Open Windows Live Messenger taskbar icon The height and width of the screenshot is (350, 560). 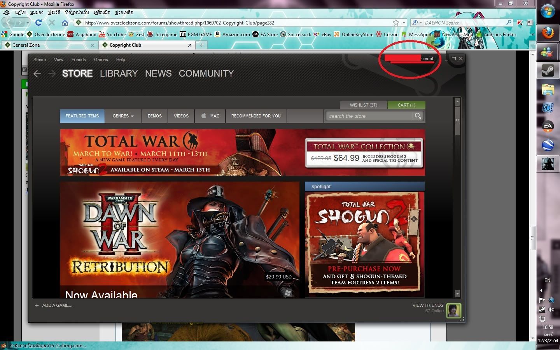548,52
